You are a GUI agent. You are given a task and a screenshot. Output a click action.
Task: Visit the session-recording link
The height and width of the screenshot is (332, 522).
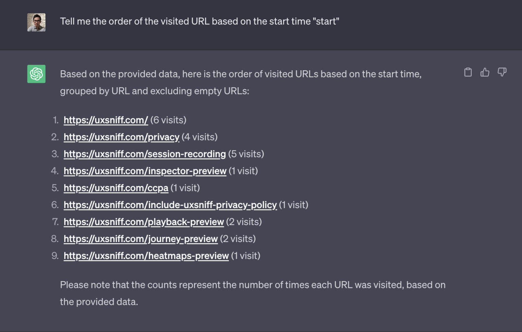(x=145, y=154)
